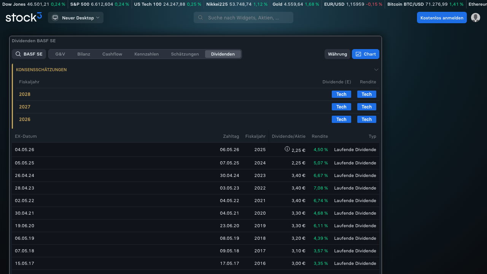Viewport: 487px width, 274px height.
Task: Click Zahltag 03.05.23 cell
Action: tap(229, 188)
